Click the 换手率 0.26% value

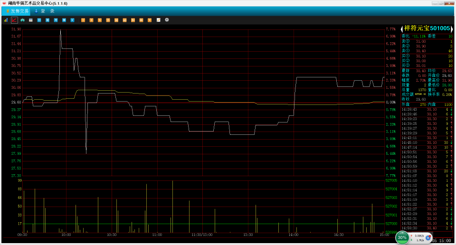(447, 94)
